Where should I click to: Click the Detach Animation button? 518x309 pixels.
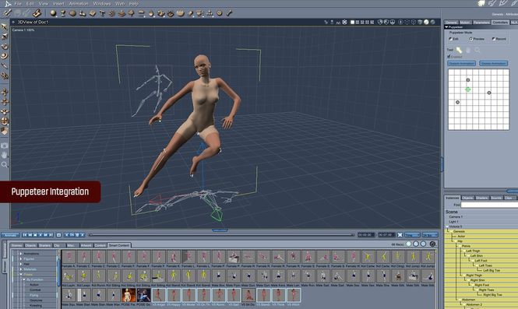(461, 63)
